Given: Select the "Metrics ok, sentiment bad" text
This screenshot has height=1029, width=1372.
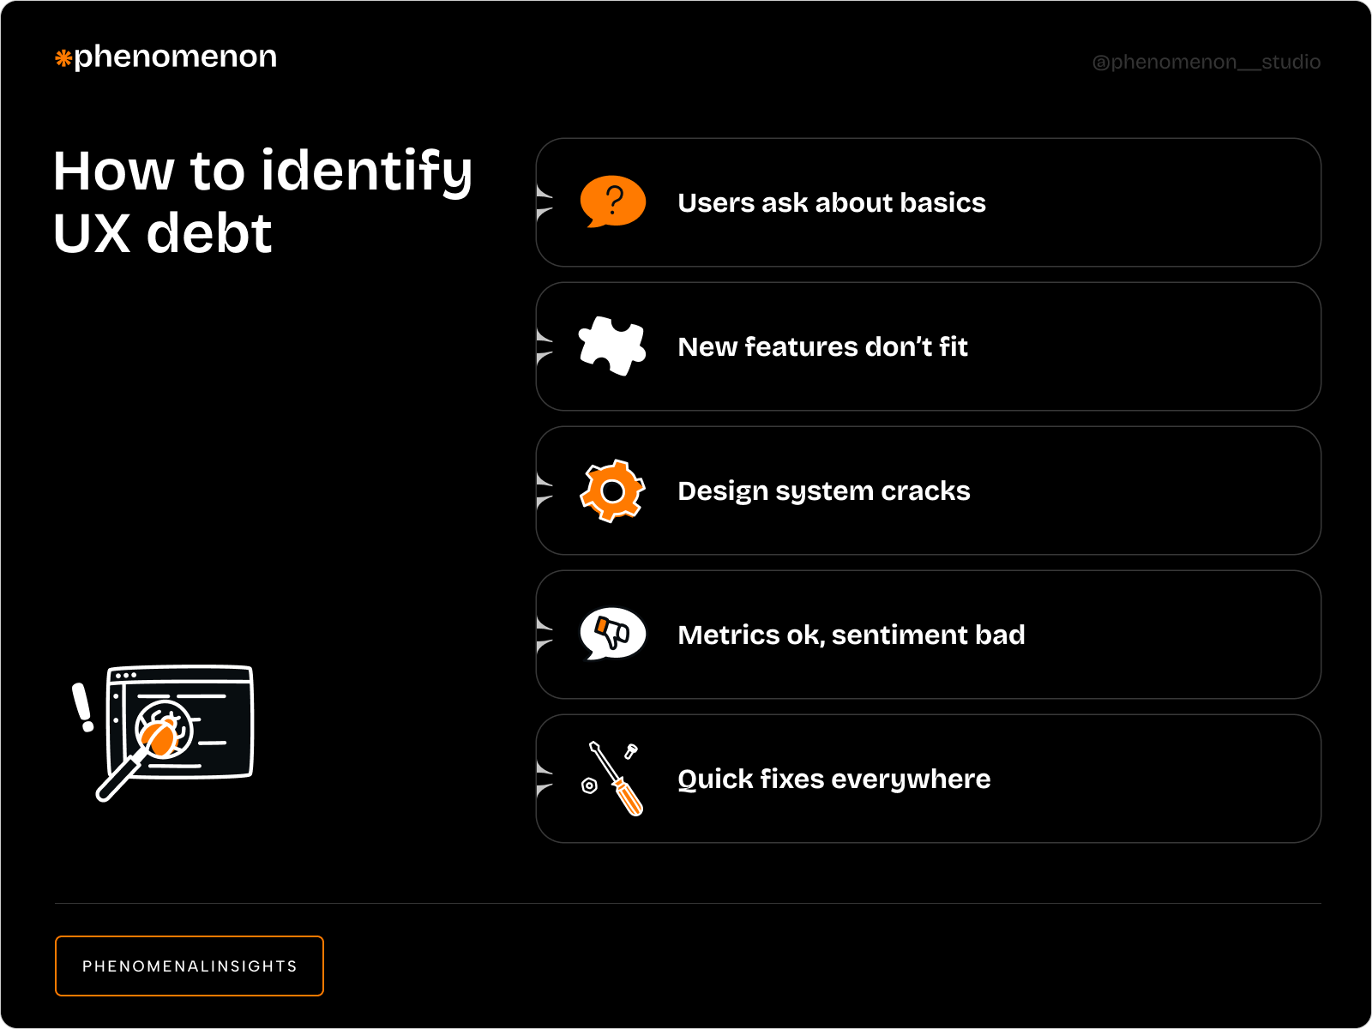Looking at the screenshot, I should (851, 635).
